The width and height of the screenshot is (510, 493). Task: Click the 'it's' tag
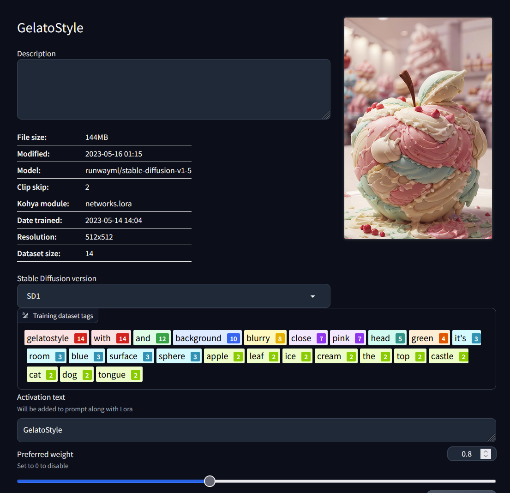(467, 337)
